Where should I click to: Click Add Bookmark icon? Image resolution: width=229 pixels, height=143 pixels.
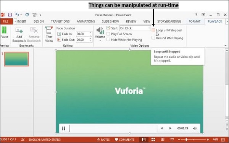point(19,35)
